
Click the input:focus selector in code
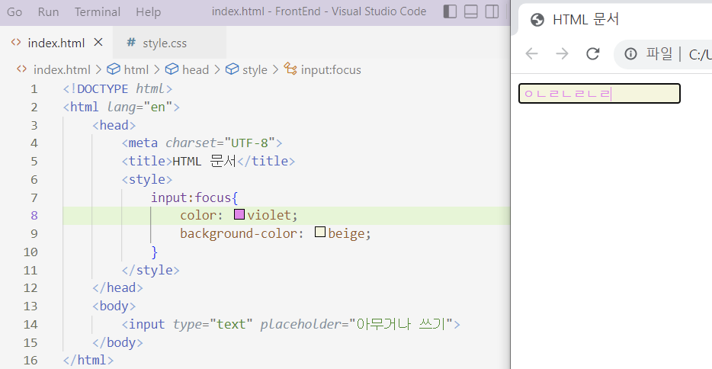[191, 197]
